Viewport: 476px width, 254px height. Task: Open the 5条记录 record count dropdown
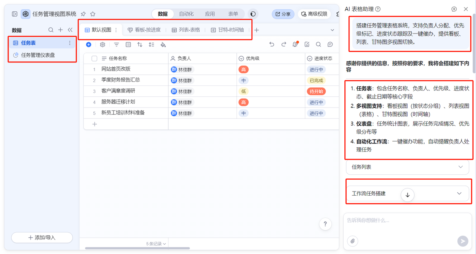pos(156,244)
